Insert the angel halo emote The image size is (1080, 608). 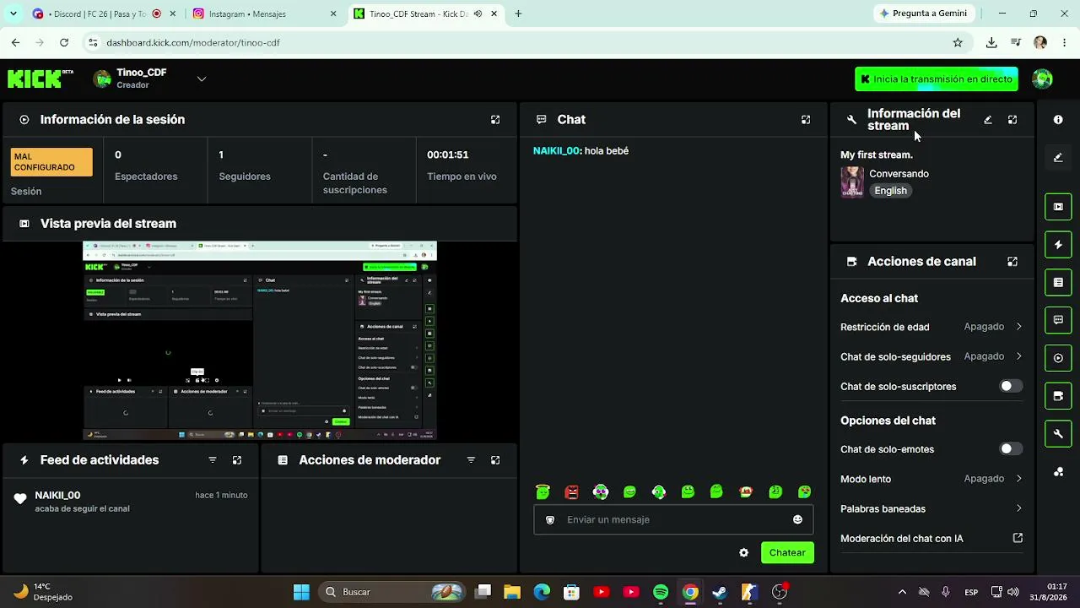pyautogui.click(x=543, y=491)
